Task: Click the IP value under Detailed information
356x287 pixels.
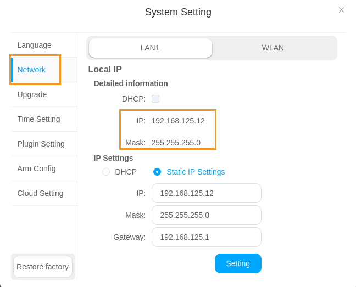Action: [x=177, y=121]
